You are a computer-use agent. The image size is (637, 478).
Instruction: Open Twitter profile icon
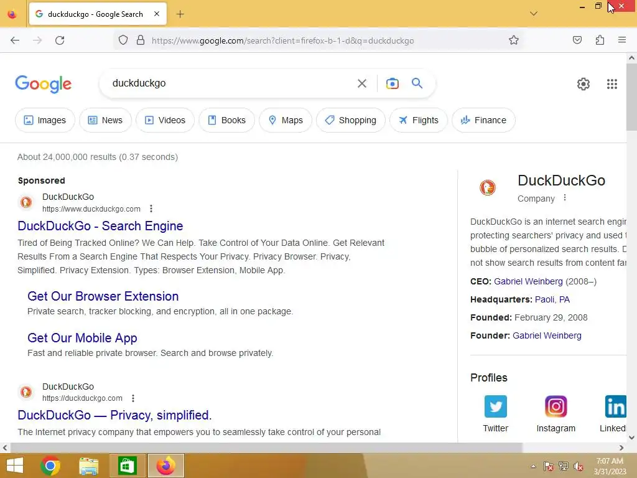coord(496,406)
